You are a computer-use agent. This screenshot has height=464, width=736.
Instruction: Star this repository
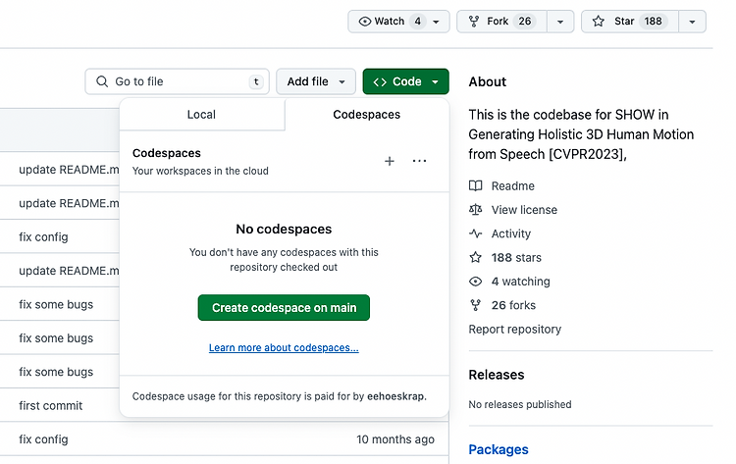tap(629, 22)
